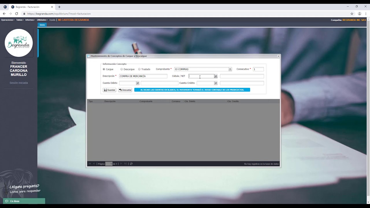Open the Tablas menu
Viewport: 370px width, 208px height.
pos(20,20)
